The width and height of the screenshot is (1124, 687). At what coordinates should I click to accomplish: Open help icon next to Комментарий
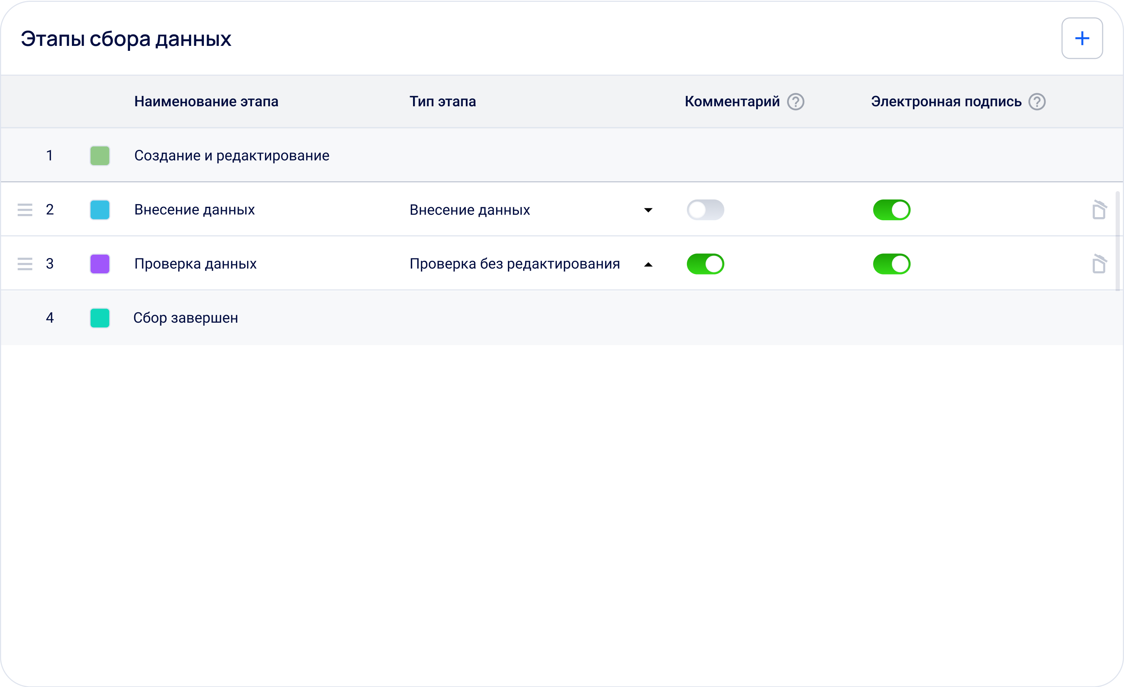795,102
